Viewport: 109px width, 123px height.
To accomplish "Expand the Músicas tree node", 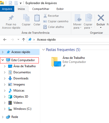I will coord(5,91).
